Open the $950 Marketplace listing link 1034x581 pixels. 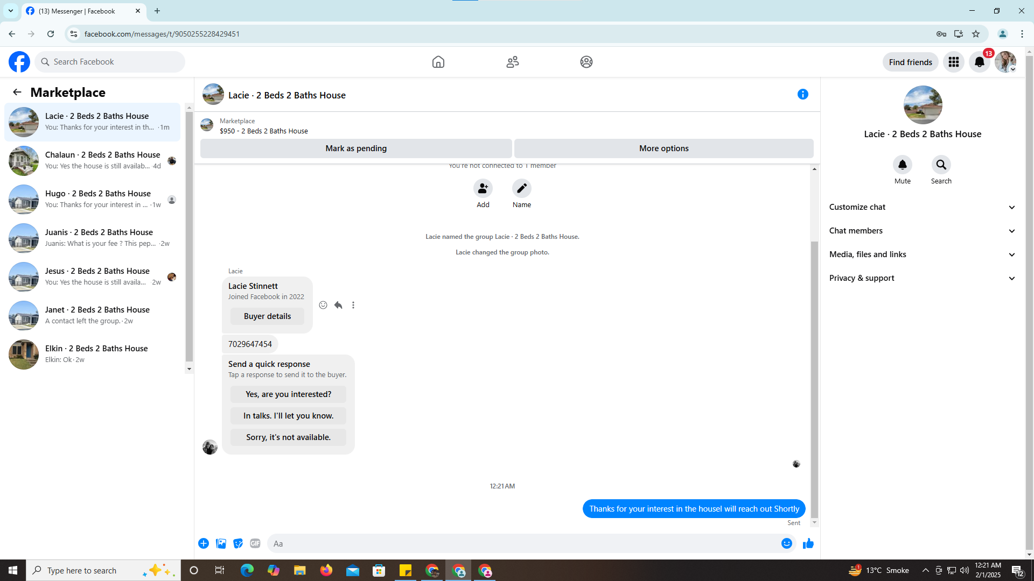pos(264,131)
